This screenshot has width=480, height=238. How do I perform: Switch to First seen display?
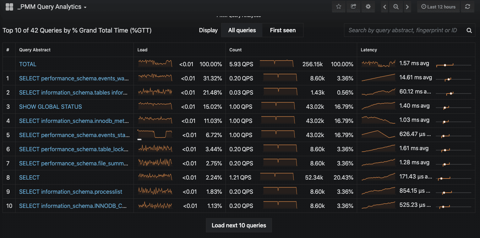pyautogui.click(x=283, y=30)
